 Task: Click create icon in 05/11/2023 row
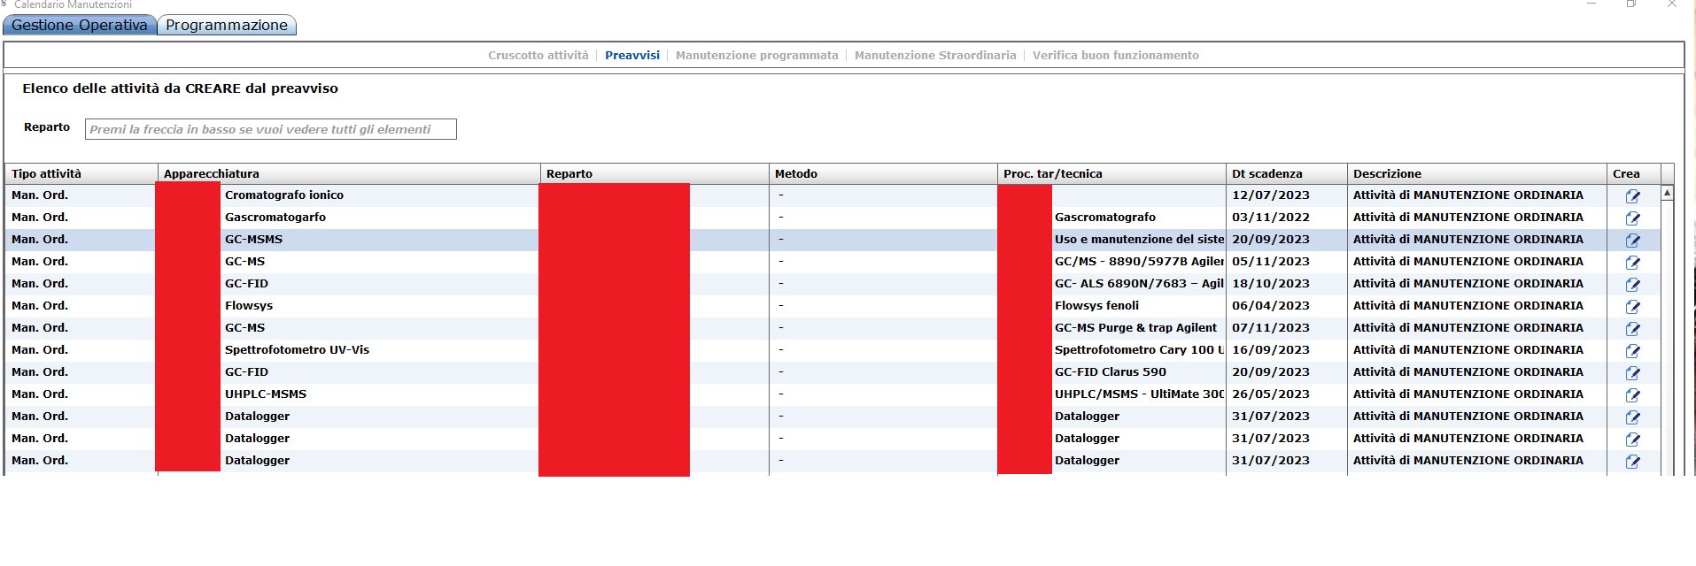(1632, 263)
